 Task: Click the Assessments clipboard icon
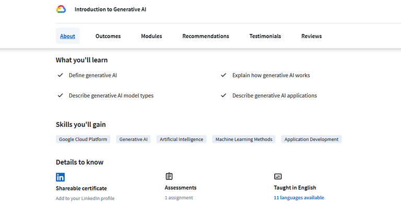pyautogui.click(x=169, y=176)
